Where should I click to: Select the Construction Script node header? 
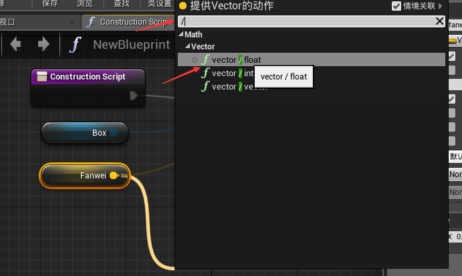click(88, 77)
